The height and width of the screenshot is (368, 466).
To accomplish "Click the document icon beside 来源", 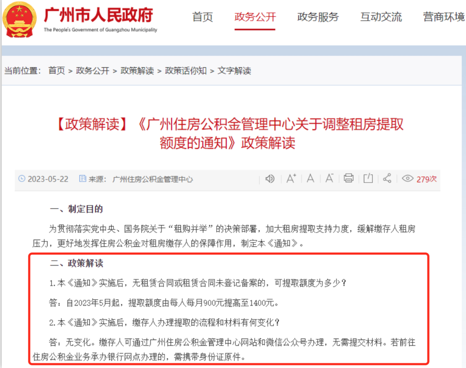I will [82, 179].
